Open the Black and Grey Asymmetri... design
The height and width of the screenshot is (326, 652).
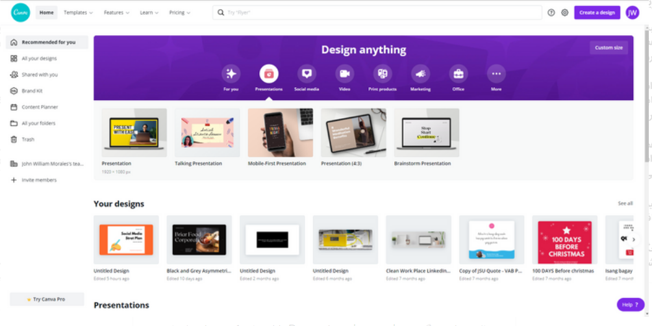[x=199, y=240]
